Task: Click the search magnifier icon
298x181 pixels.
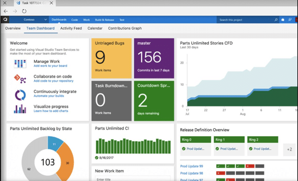Action: (x=276, y=20)
